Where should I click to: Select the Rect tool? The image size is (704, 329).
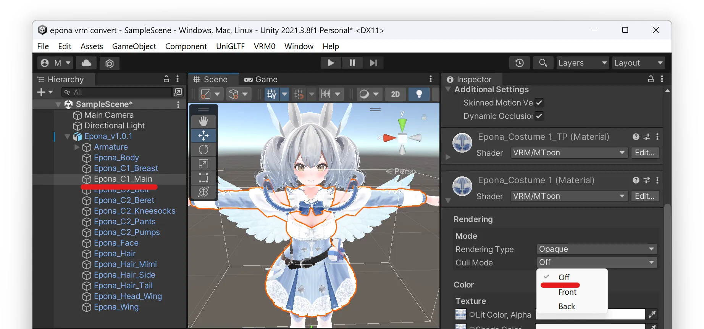click(203, 178)
